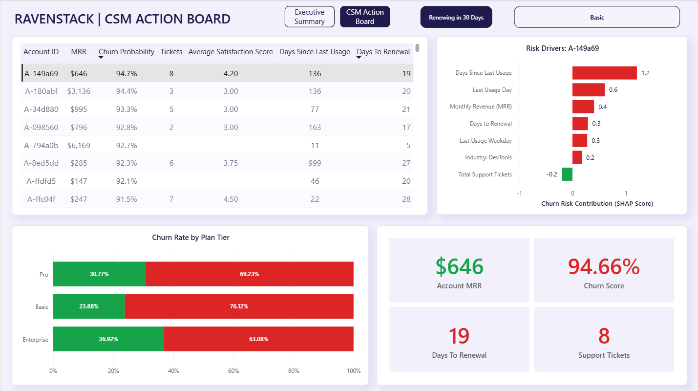Viewport: 698px width, 391px height.
Task: Click the $3,136 MRR cell
Action: click(79, 91)
